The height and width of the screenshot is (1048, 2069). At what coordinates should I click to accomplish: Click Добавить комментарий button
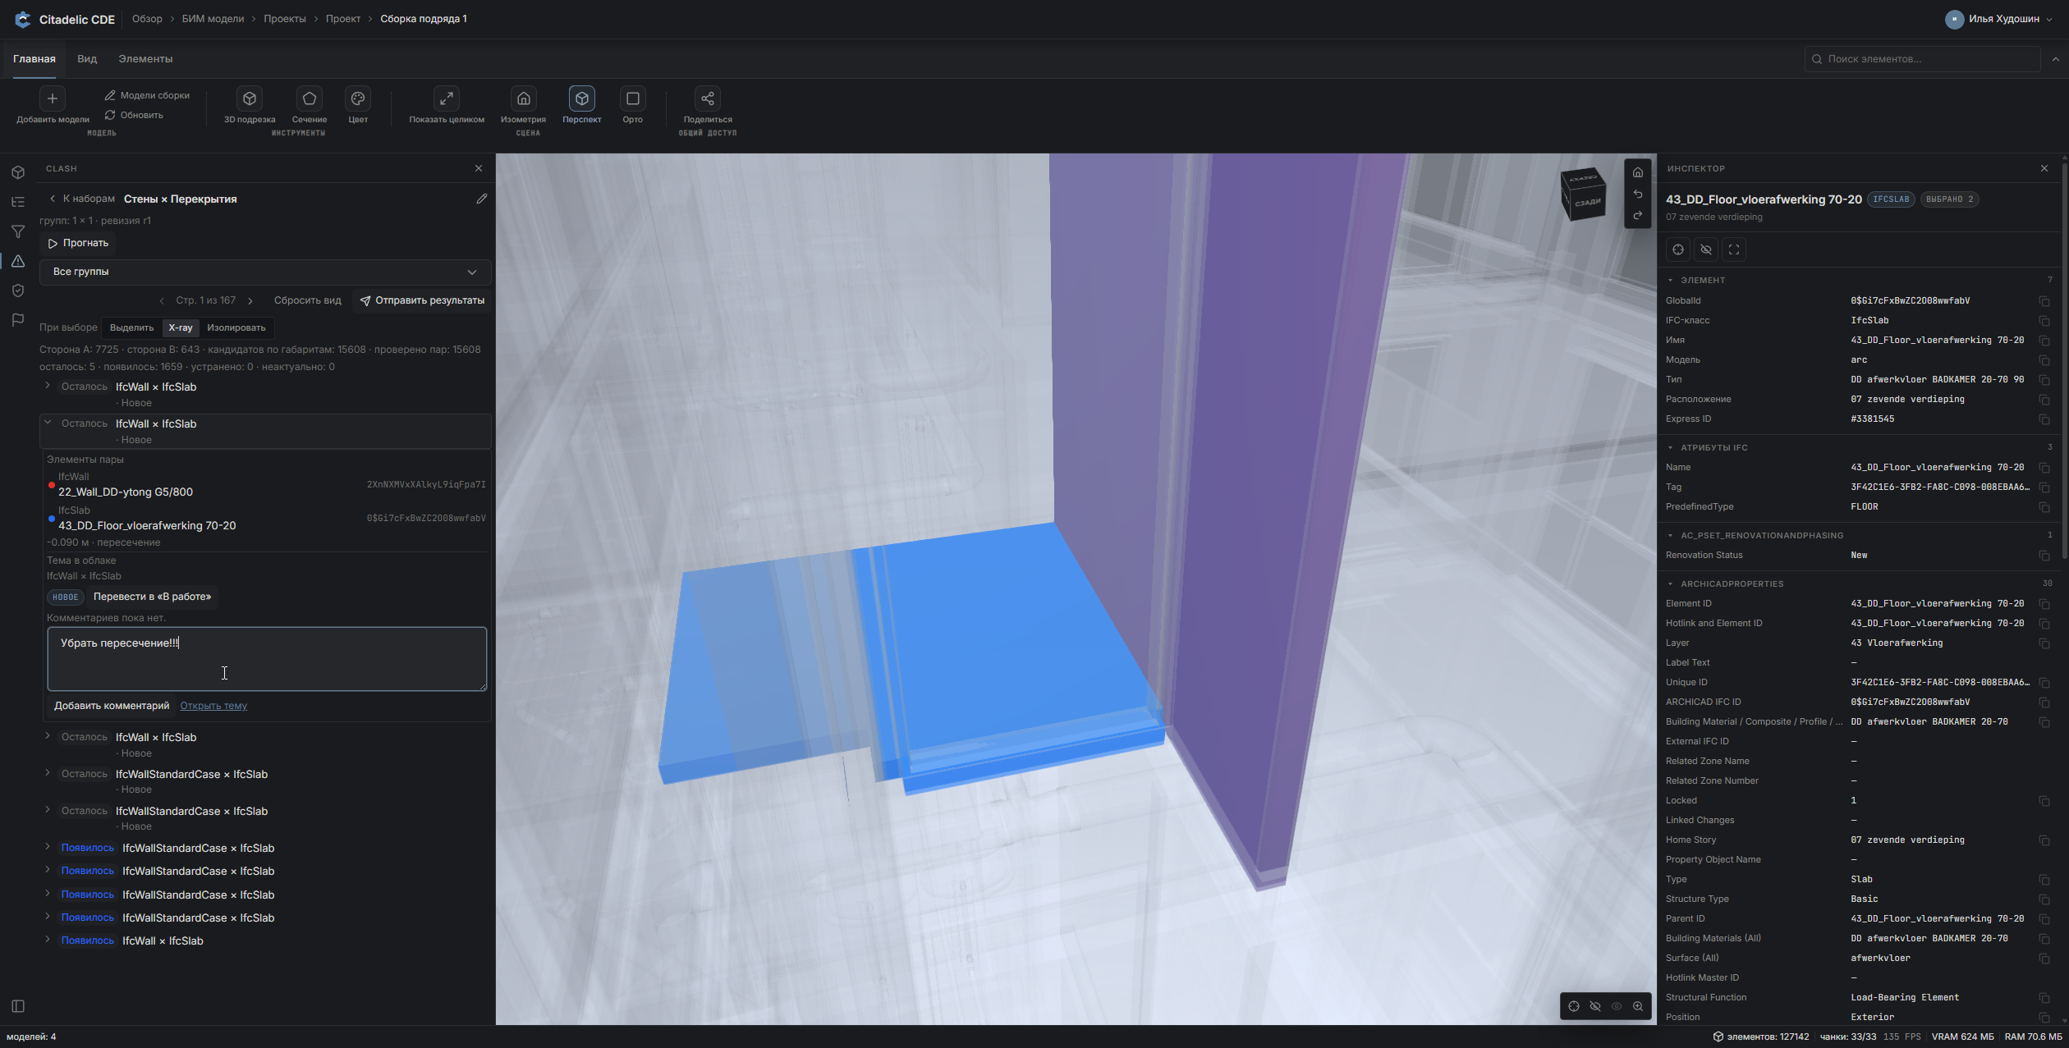coord(112,706)
